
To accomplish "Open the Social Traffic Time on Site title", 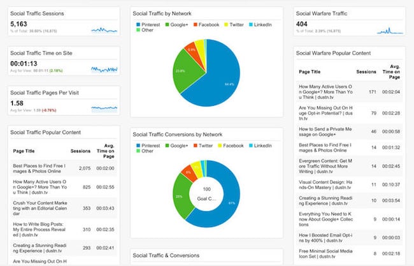I will 41,53.
